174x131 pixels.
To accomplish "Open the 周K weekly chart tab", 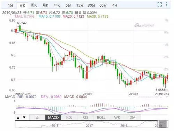I will 34,5.
